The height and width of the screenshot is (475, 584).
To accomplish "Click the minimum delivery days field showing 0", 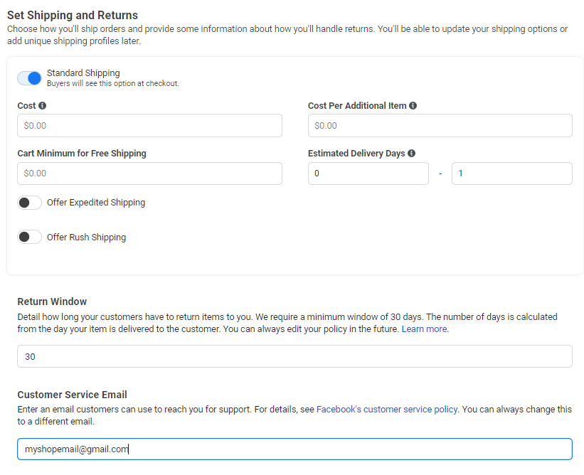I will (368, 174).
